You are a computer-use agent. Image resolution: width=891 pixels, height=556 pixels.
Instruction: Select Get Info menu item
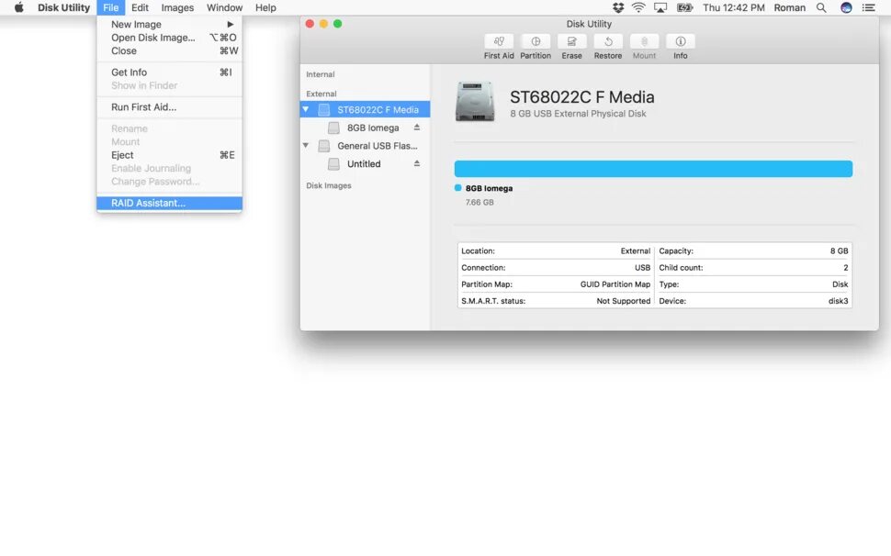click(x=169, y=72)
